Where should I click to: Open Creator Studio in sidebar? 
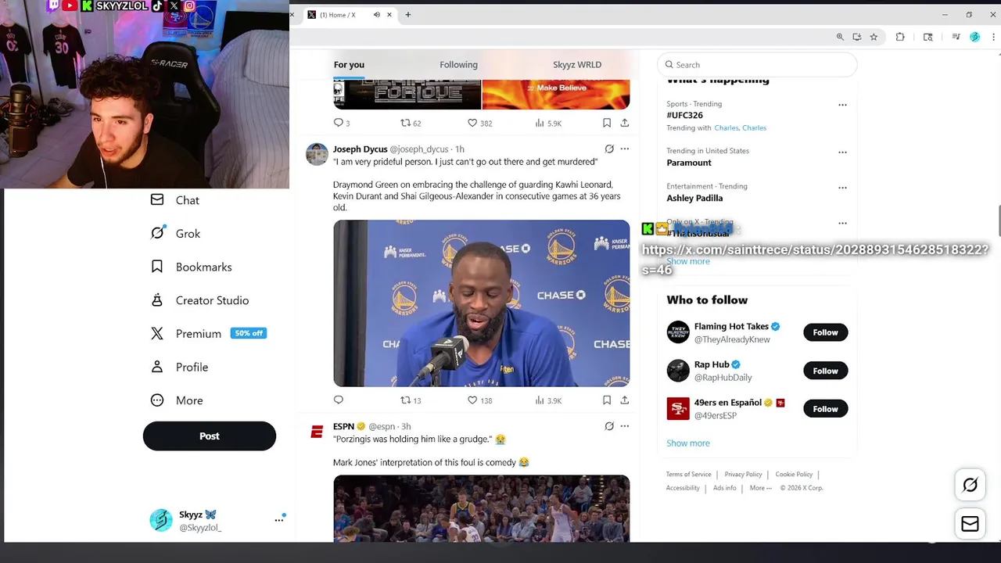(x=199, y=300)
